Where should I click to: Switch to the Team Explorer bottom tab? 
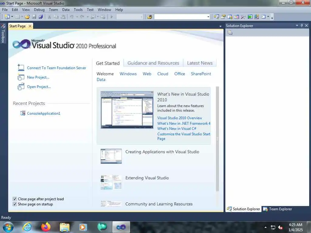coord(278,209)
